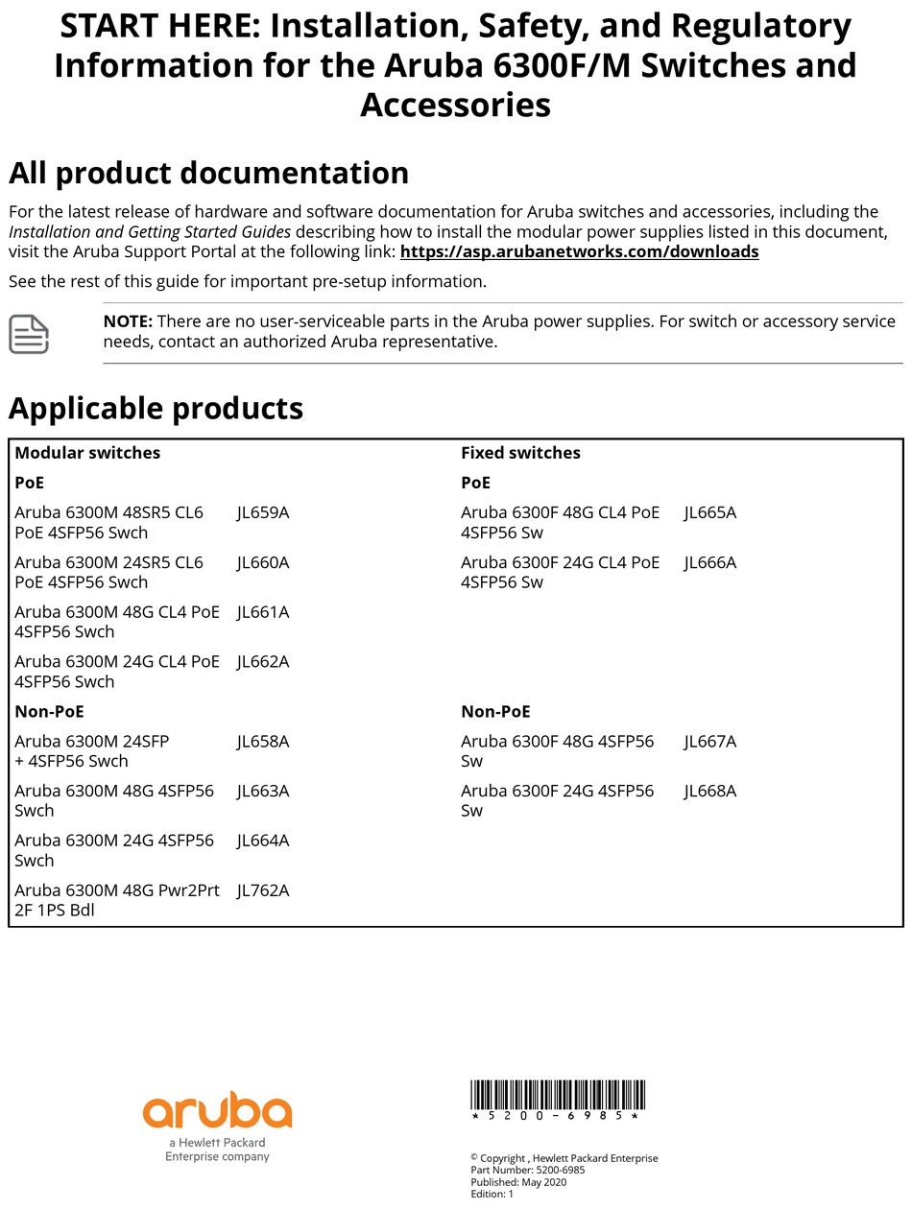Click part number JL659A
This screenshot has width=912, height=1209.
[263, 512]
